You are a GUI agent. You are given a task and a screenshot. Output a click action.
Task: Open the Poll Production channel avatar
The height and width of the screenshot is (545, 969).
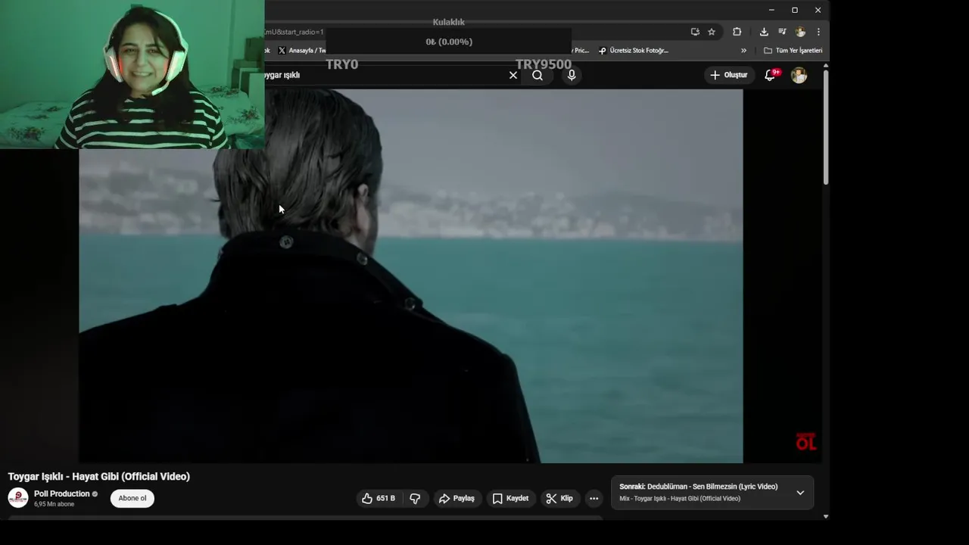18,498
